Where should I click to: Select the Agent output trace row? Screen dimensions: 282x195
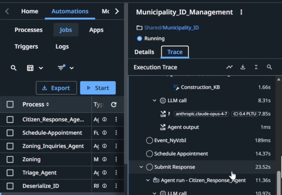tap(202, 127)
